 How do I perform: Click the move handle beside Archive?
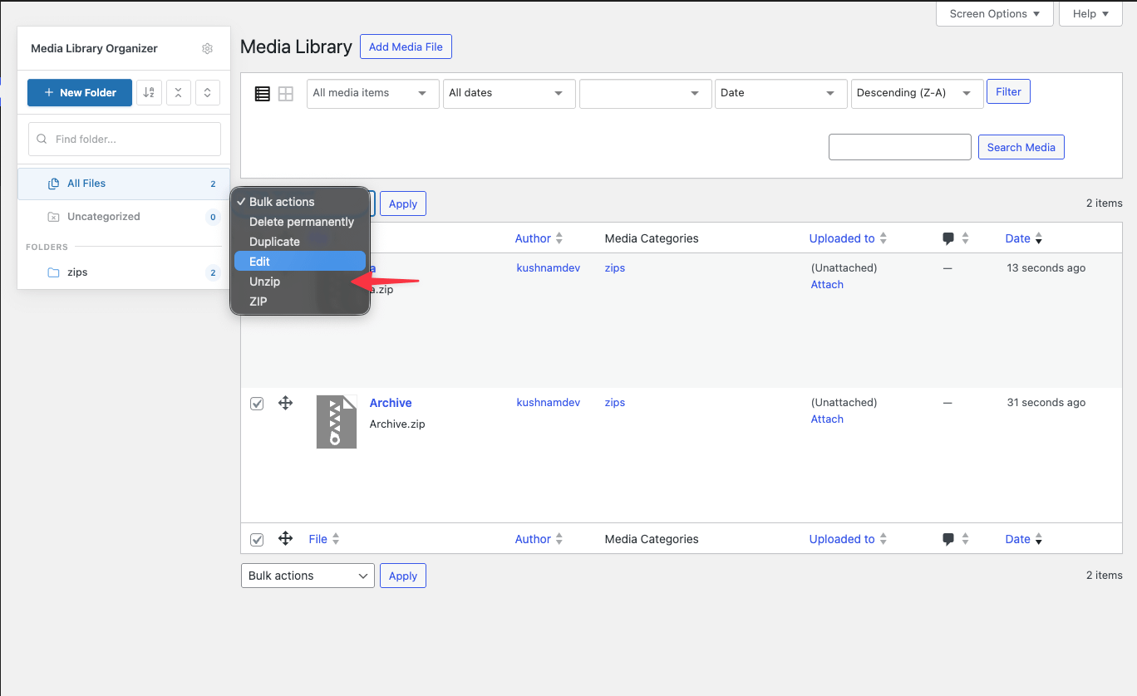pyautogui.click(x=285, y=403)
